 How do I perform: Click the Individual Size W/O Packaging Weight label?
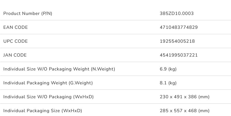59,69
